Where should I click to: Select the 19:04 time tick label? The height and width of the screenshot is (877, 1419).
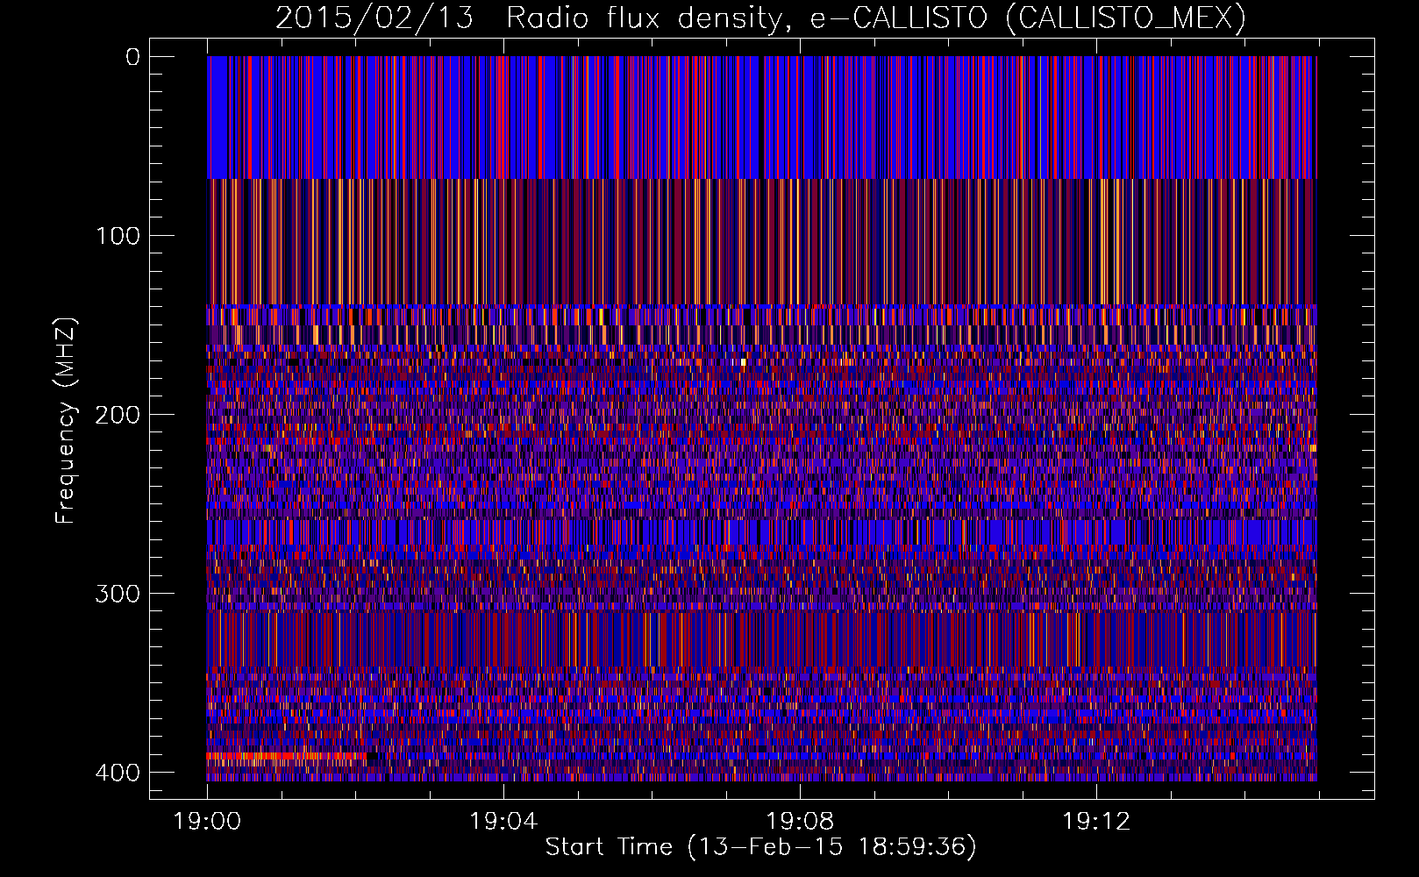503,822
